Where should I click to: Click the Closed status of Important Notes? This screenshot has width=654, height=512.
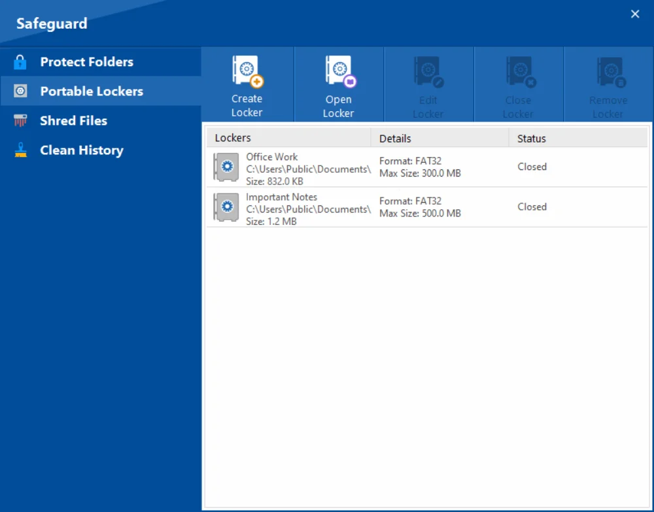(532, 207)
